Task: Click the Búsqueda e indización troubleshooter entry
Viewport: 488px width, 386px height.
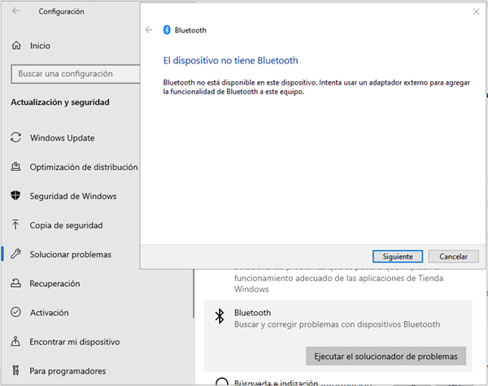Action: pos(276,382)
